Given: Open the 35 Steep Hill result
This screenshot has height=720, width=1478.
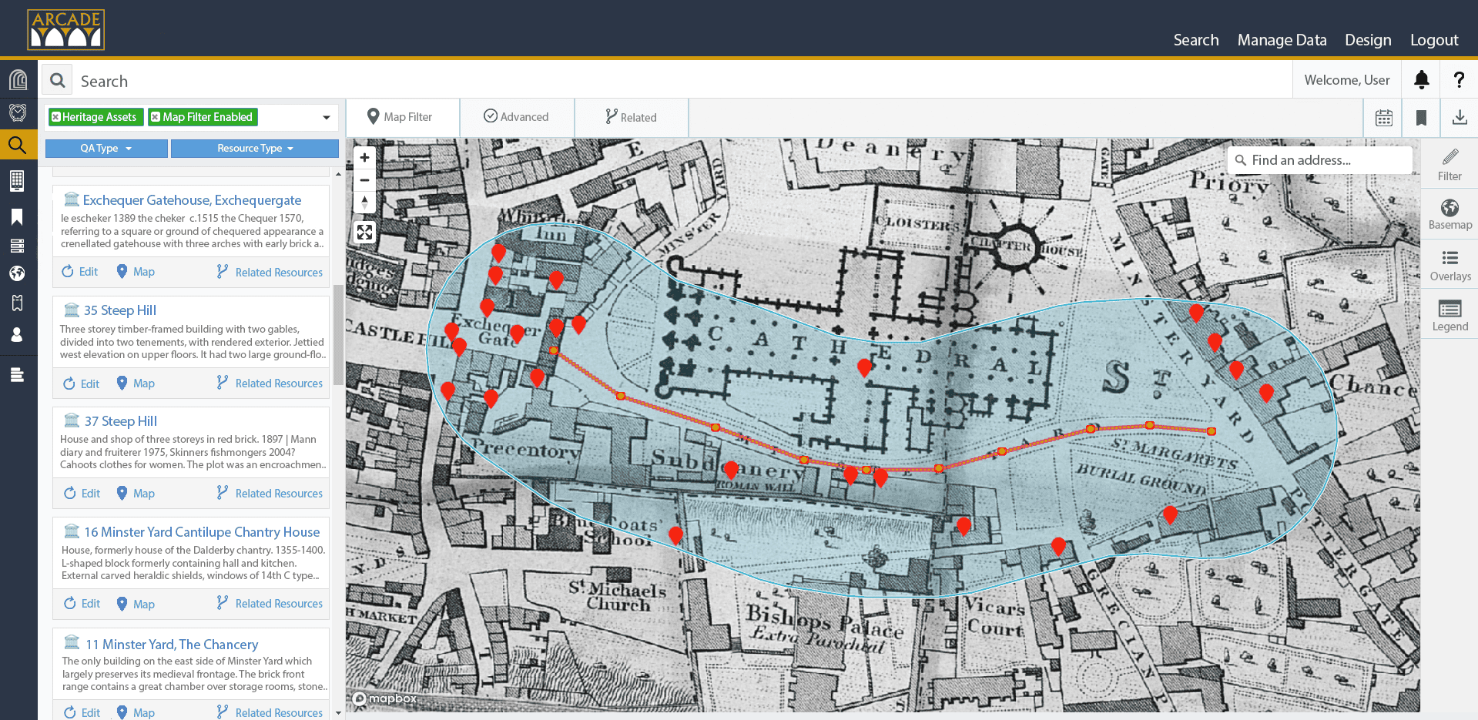Looking at the screenshot, I should point(120,310).
